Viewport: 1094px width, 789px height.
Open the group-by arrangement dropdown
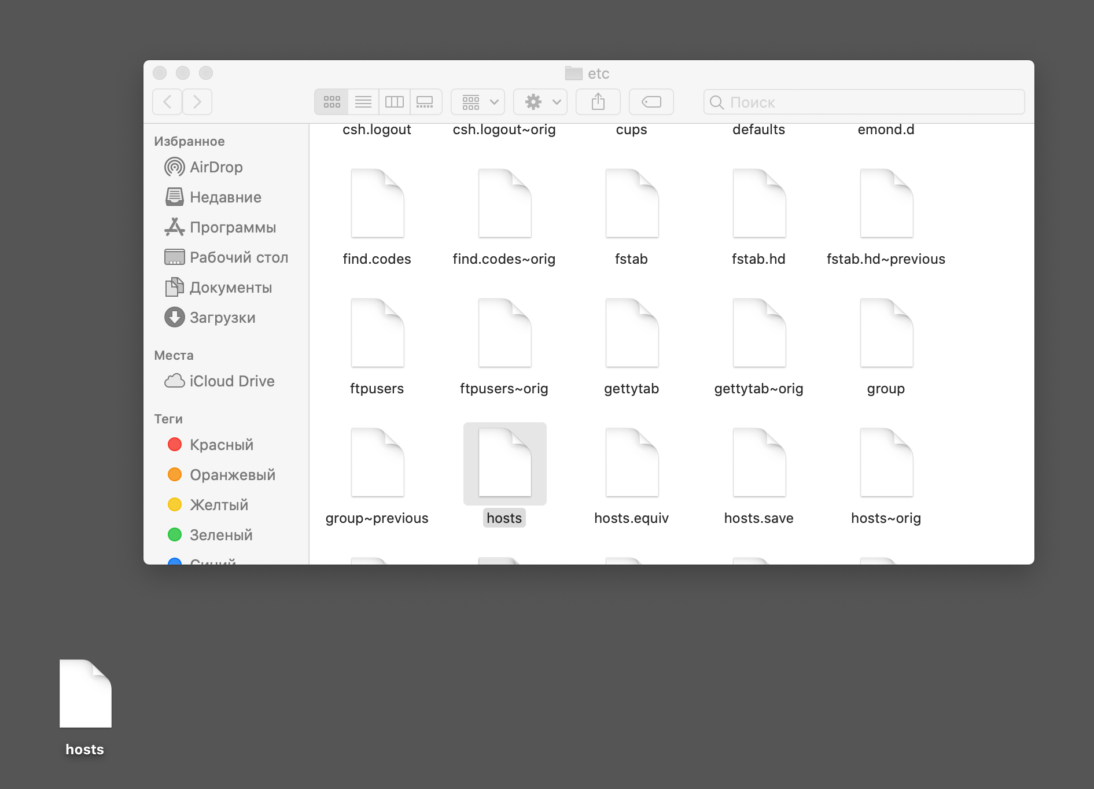pos(478,102)
